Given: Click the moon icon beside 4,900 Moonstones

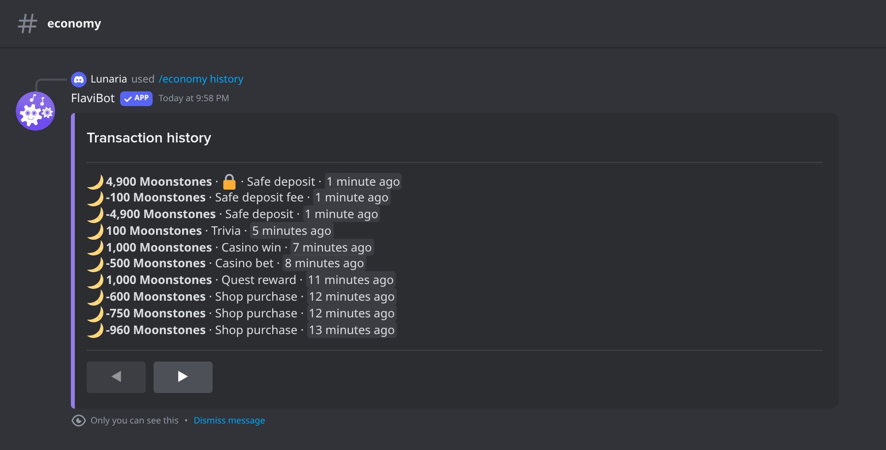Looking at the screenshot, I should click(x=95, y=182).
